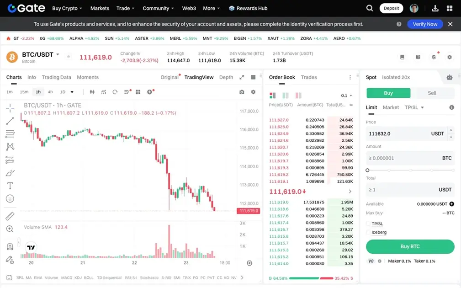This screenshot has width=461, height=288.
Task: Click the amount percentage slider handle
Action: click(x=367, y=170)
